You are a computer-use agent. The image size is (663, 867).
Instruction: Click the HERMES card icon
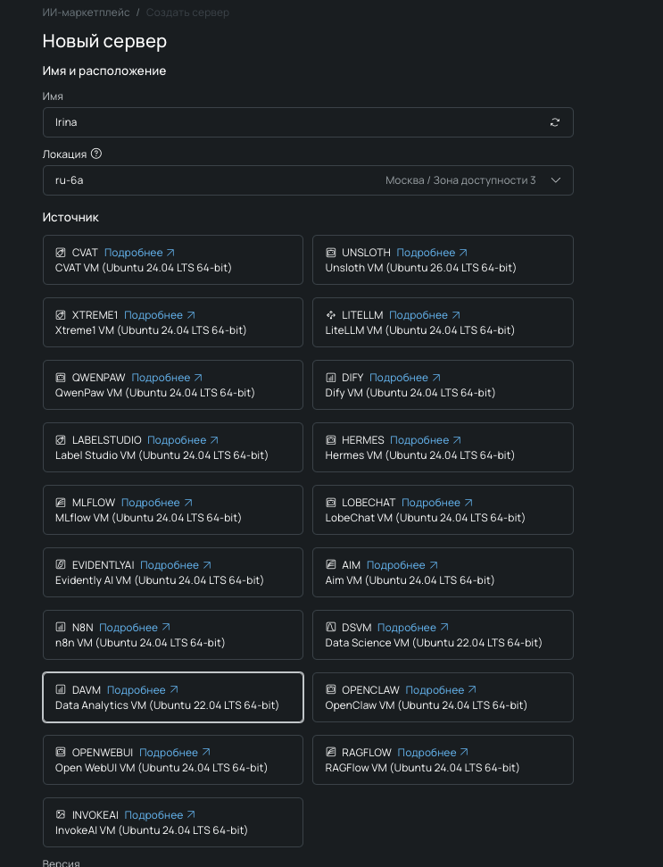click(330, 440)
